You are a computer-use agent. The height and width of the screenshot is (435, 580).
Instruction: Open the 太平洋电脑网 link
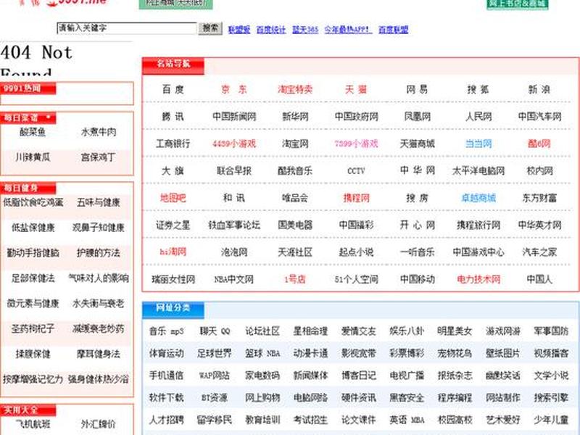[478, 171]
